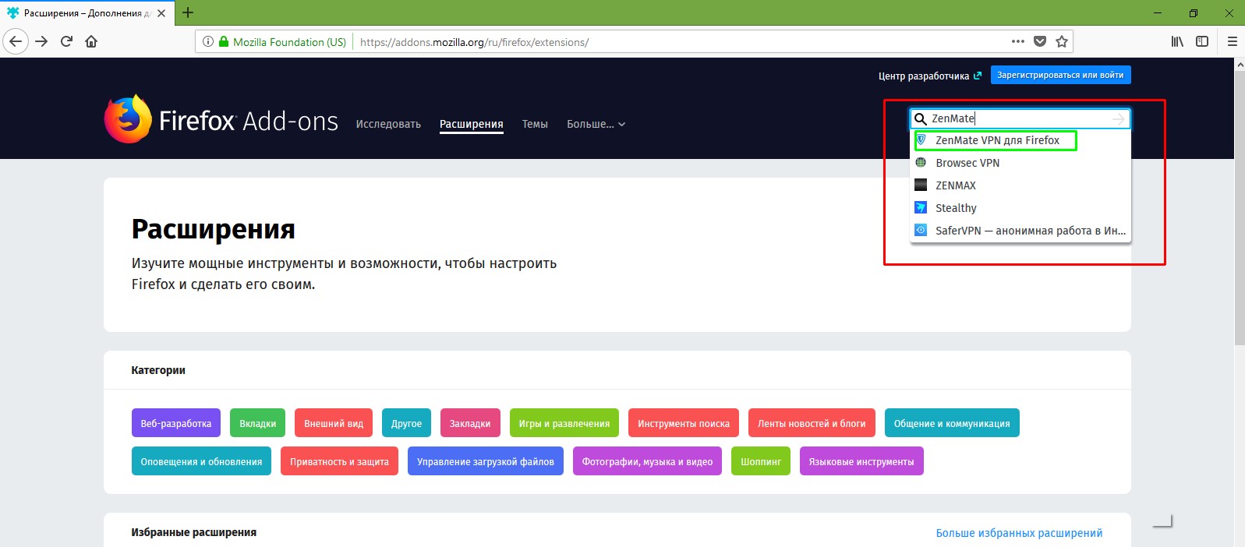Open Приватность и защита category

pos(339,461)
